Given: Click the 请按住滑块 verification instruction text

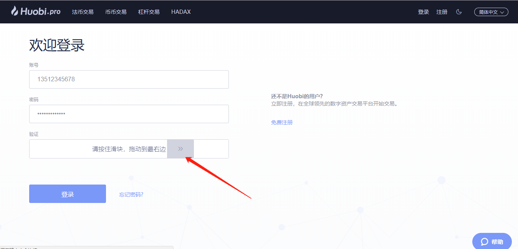Looking at the screenshot, I should point(129,149).
